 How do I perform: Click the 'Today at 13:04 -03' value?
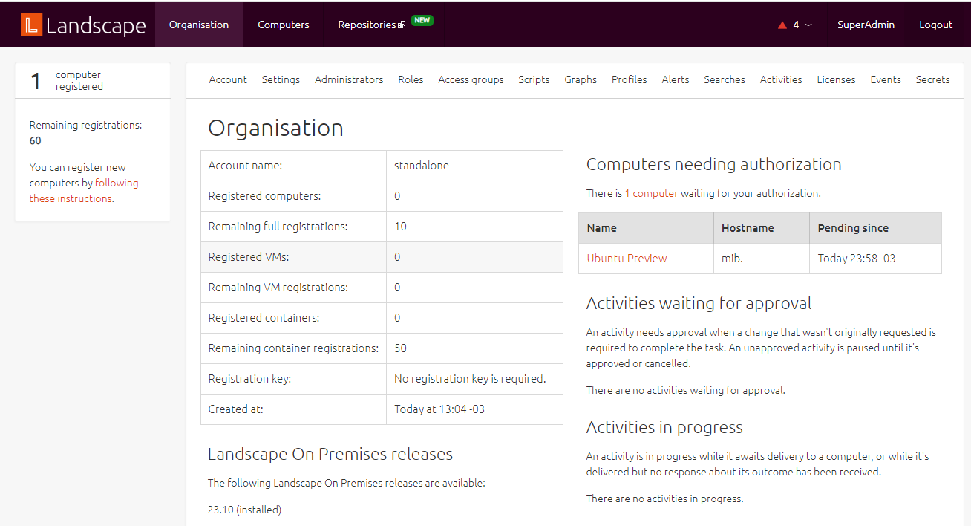click(x=439, y=409)
